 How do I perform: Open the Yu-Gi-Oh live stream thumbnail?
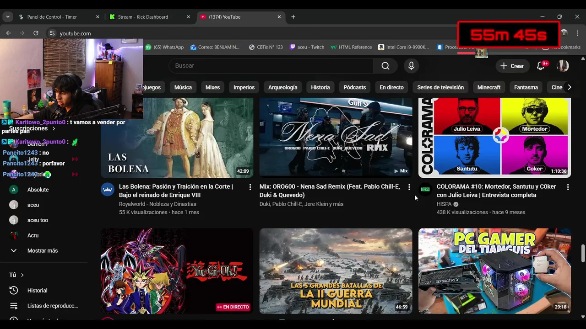click(177, 271)
